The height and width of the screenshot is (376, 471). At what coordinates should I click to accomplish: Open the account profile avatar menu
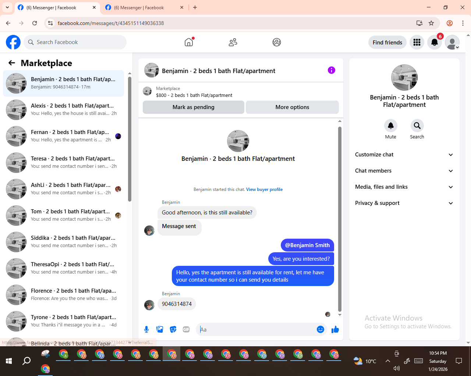point(452,42)
